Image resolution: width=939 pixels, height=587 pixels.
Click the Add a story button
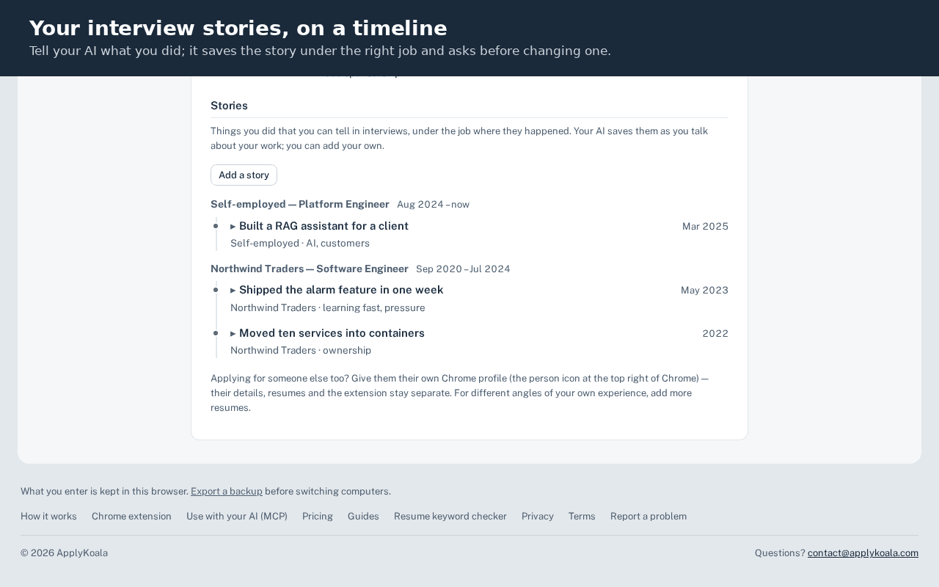(244, 175)
